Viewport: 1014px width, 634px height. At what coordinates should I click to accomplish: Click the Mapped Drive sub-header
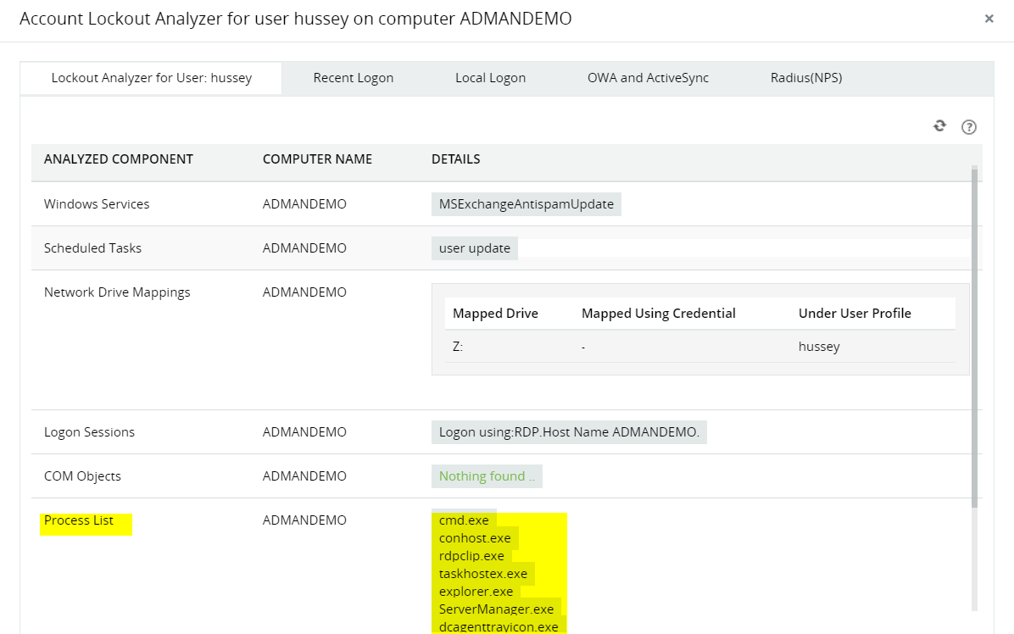click(x=495, y=314)
